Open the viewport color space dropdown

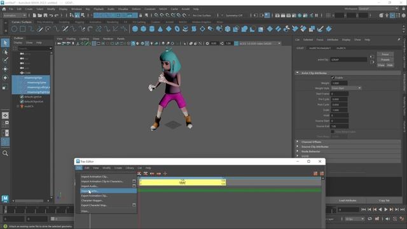(258, 43)
